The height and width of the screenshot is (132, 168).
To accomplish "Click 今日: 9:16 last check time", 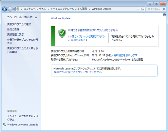I will tap(98, 51).
